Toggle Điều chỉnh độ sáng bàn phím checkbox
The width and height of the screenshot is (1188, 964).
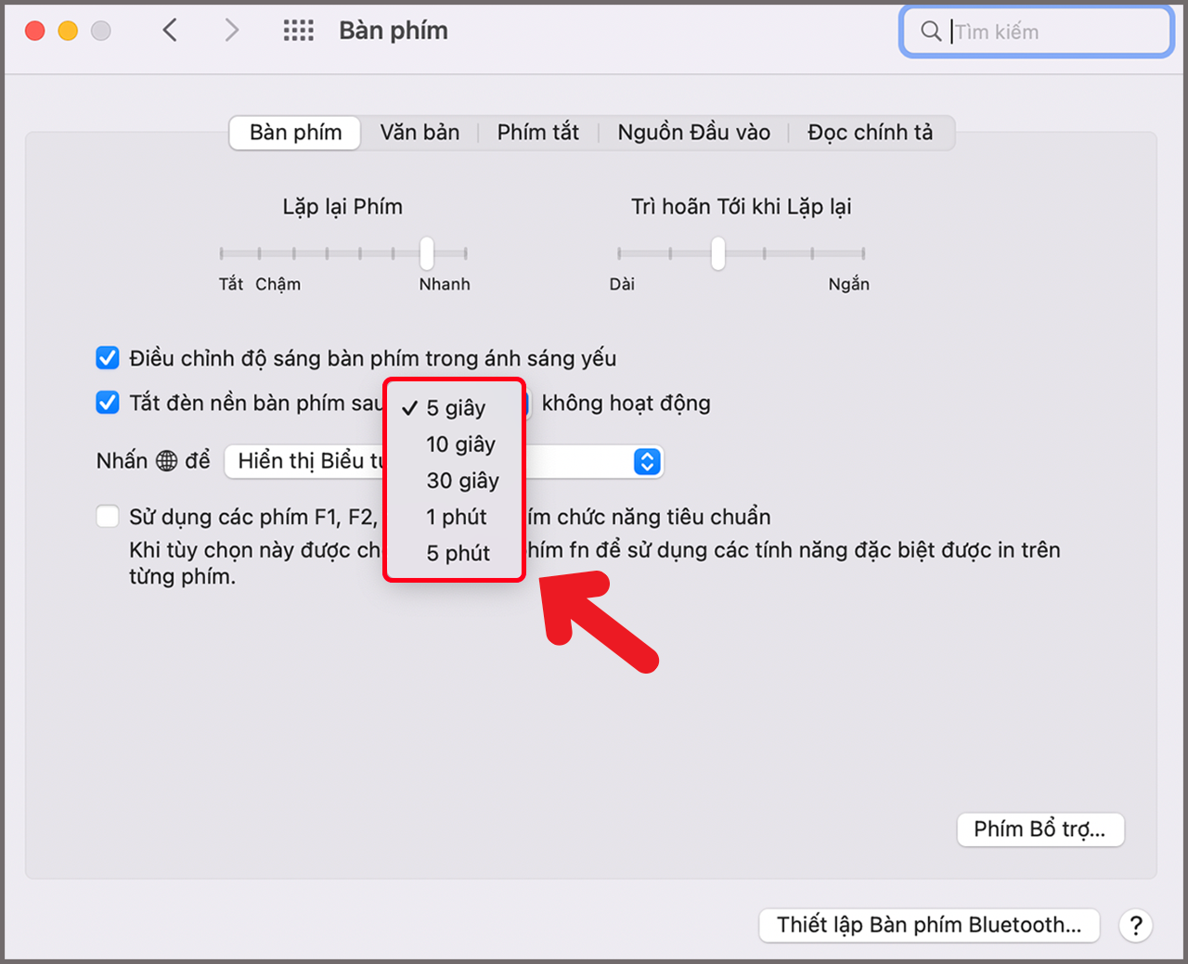tap(108, 358)
